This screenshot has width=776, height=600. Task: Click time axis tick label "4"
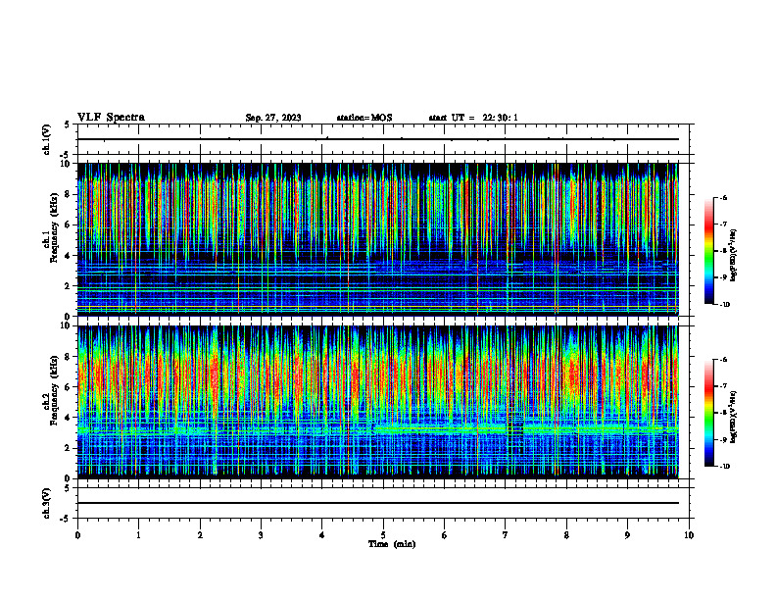pyautogui.click(x=322, y=535)
